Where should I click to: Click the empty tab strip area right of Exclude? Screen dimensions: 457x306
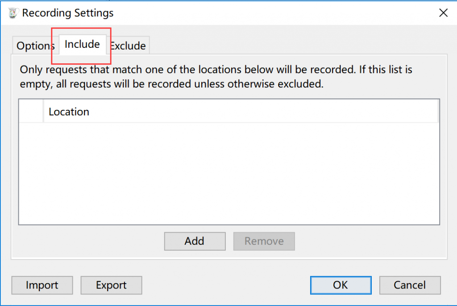pyautogui.click(x=297, y=45)
